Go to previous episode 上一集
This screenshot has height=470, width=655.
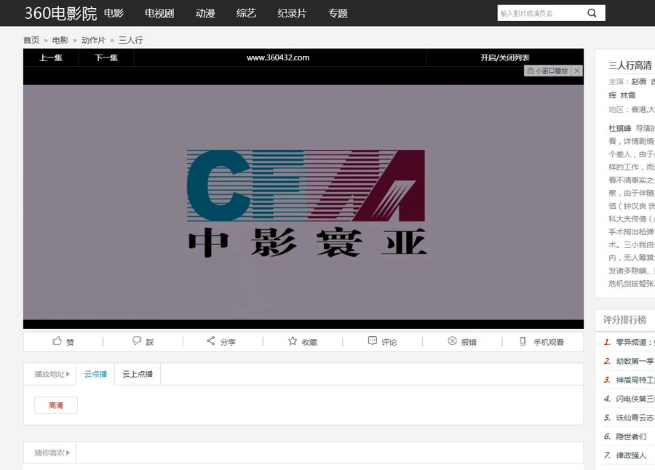(50, 57)
